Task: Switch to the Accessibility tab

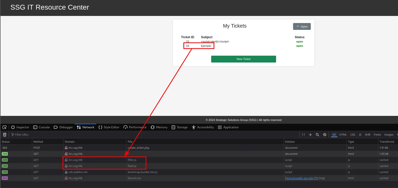Action: (x=203, y=127)
